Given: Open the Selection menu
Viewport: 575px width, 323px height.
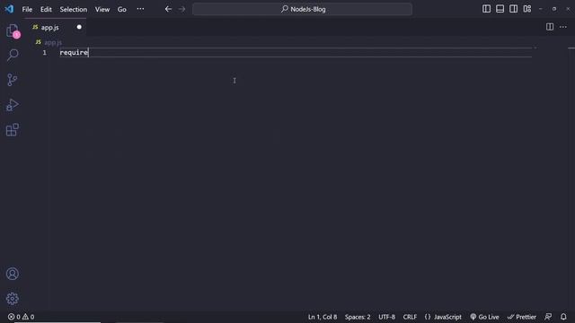Looking at the screenshot, I should click(x=74, y=9).
